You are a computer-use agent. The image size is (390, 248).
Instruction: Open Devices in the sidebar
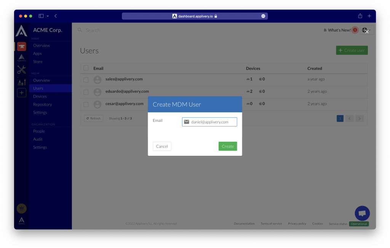(40, 96)
